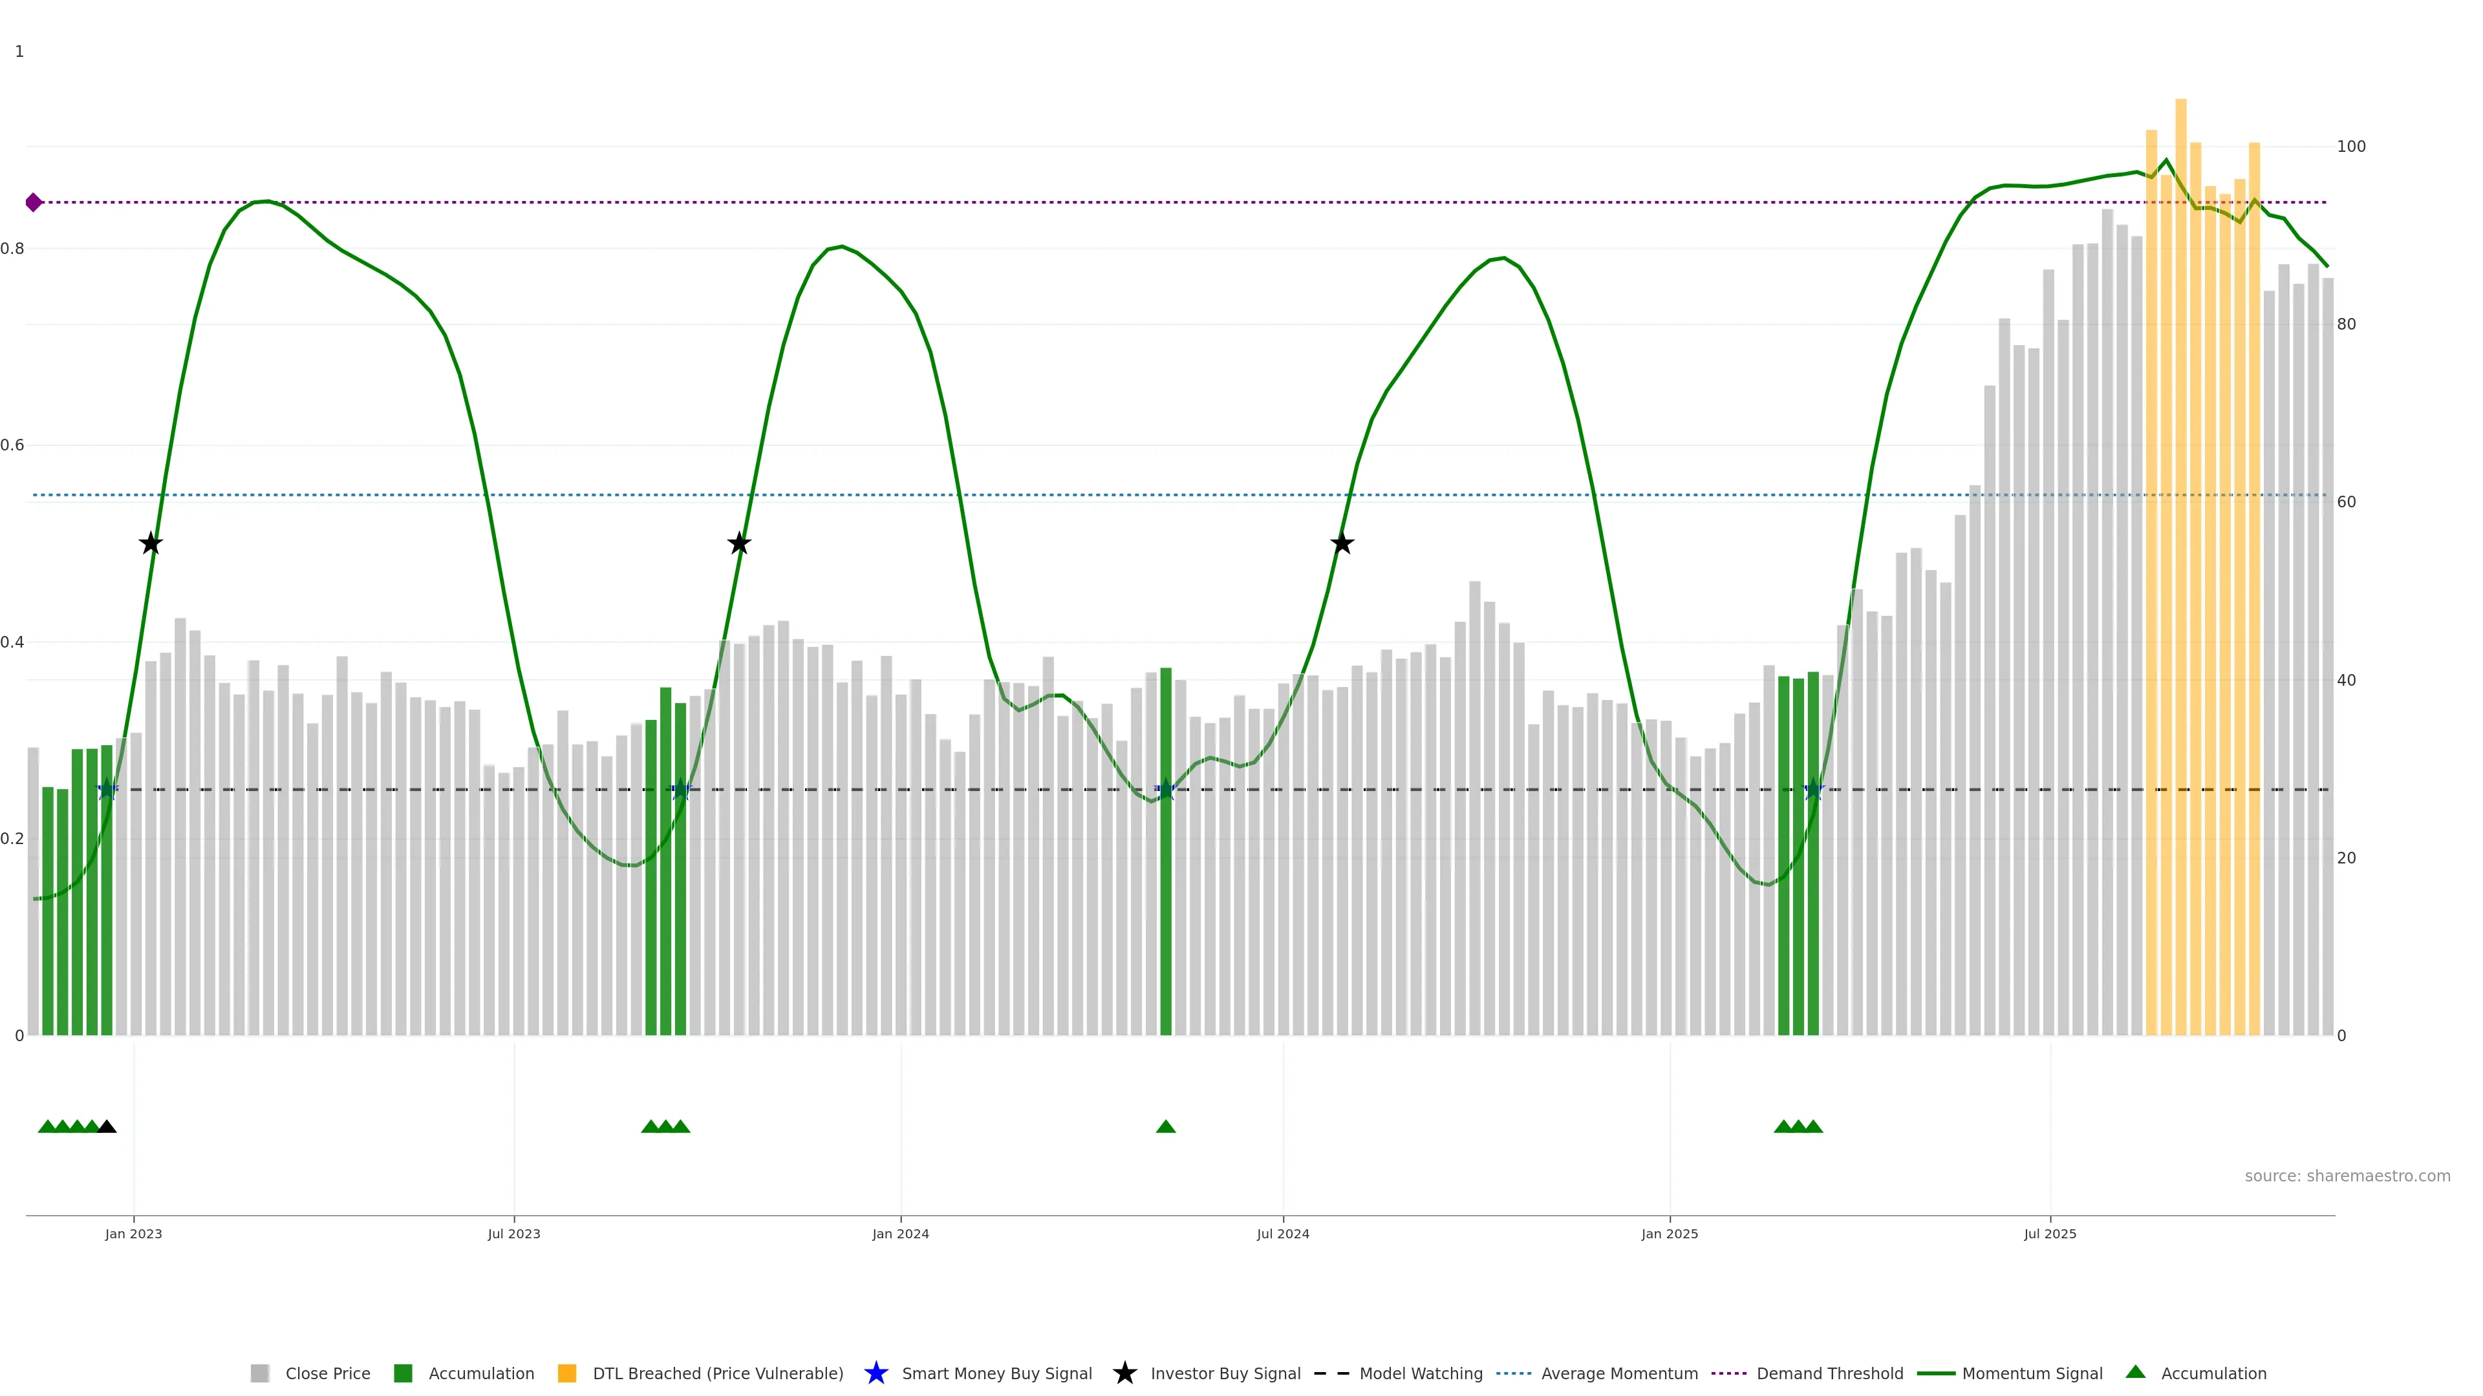Click the tallest orange price bar
This screenshot has width=2483, height=1396.
[x=2180, y=578]
